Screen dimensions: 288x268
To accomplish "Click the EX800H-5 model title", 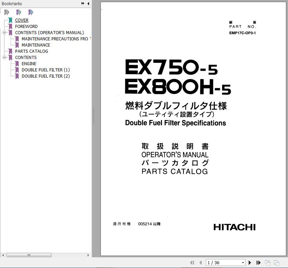I will pyautogui.click(x=177, y=87).
